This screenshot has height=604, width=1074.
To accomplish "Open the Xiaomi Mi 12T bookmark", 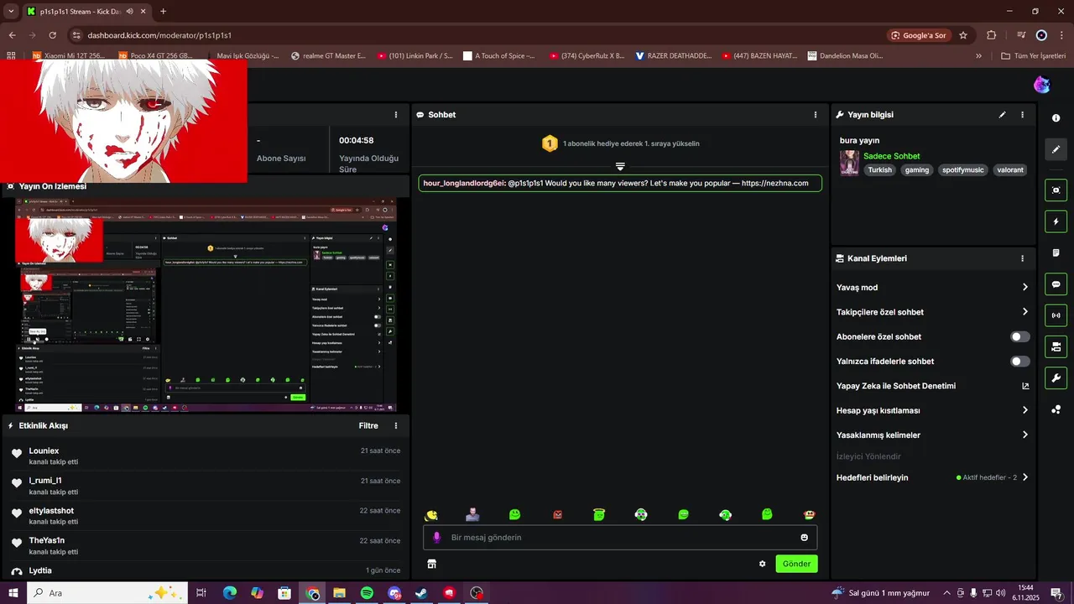I will (69, 56).
